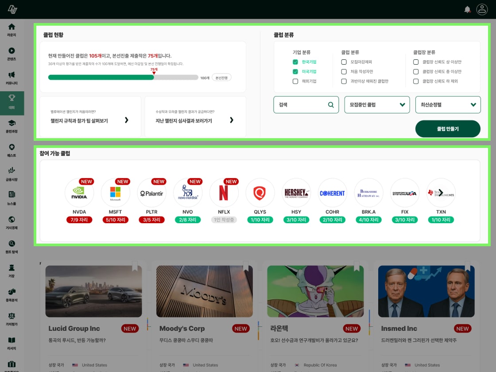Check 클럽장 신뢰도 상 이상만 checkbox

[x=416, y=62]
